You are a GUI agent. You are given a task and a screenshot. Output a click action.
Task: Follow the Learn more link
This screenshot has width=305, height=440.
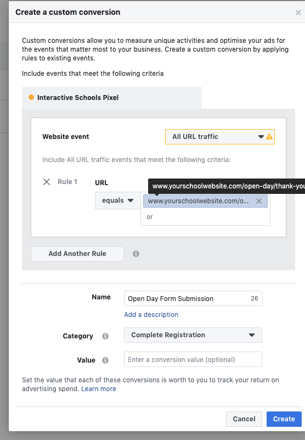click(x=99, y=389)
